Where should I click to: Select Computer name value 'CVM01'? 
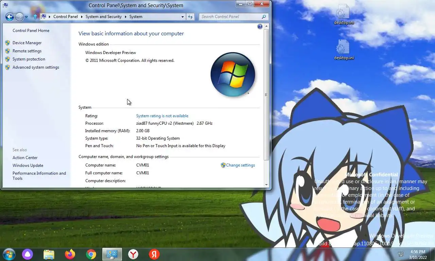[143, 165]
